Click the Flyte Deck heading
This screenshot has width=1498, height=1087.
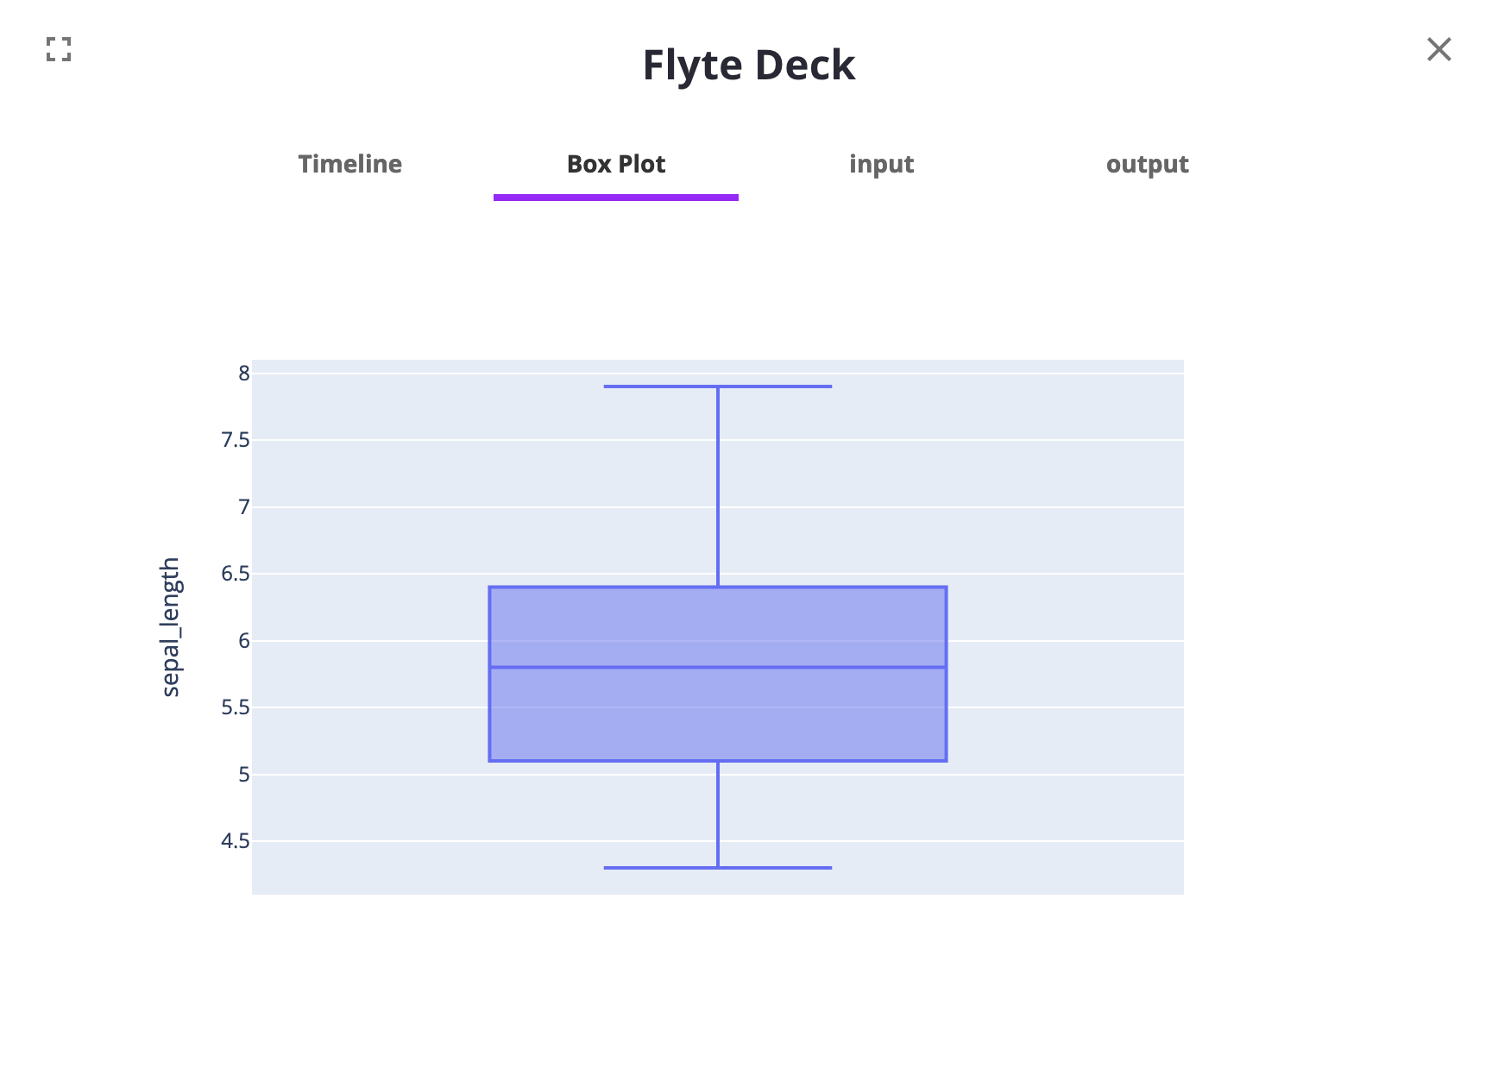[x=748, y=65]
